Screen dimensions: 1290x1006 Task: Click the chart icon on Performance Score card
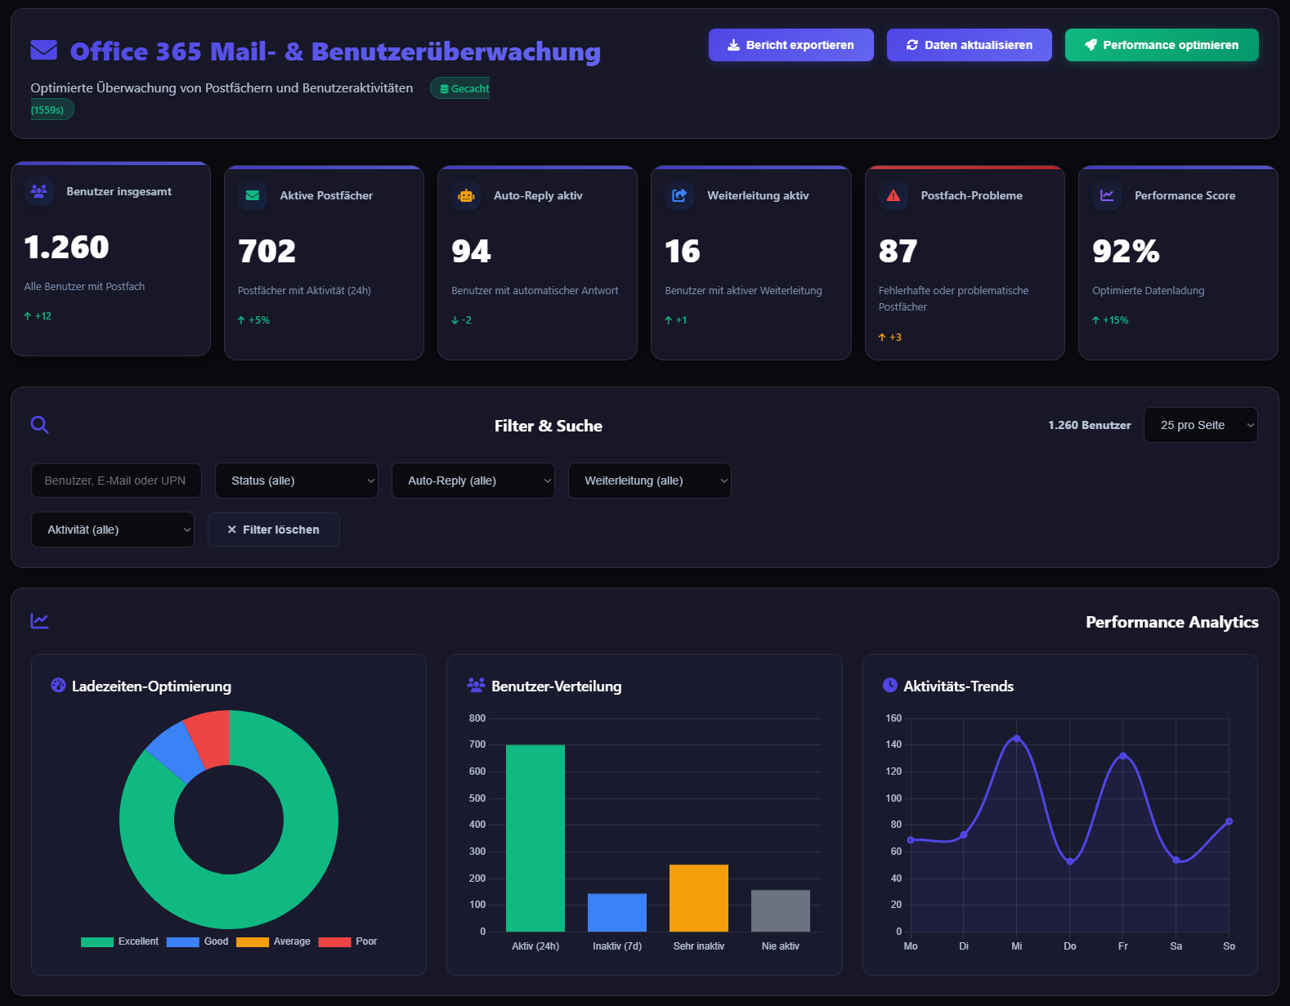click(x=1107, y=195)
